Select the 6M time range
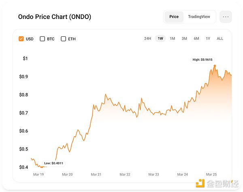243x192 pixels. [x=196, y=39]
